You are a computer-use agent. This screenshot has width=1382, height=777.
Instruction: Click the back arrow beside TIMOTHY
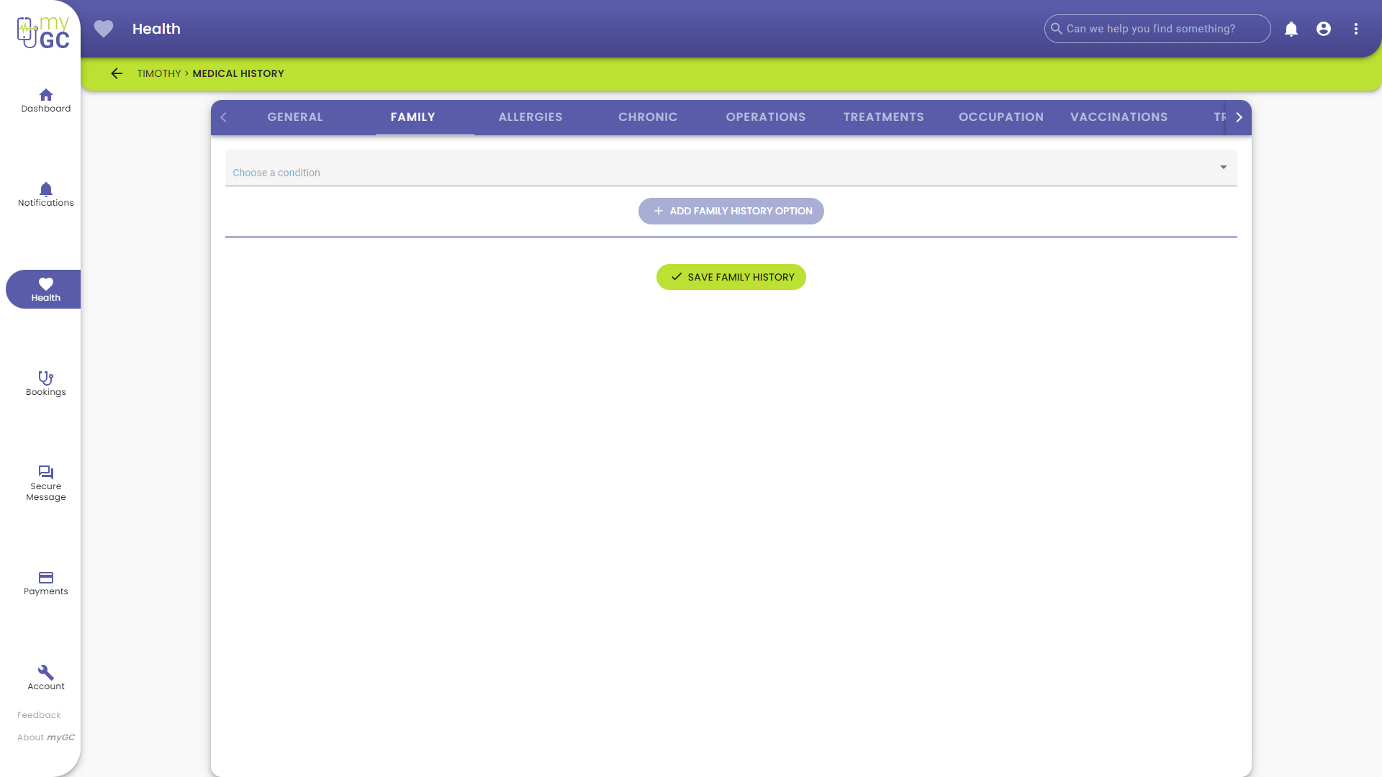[x=117, y=73]
